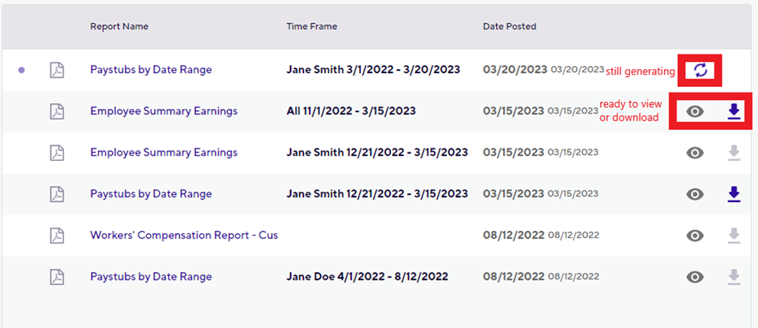758x328 pixels.
Task: Click the Time Frame column header
Action: [x=312, y=26]
